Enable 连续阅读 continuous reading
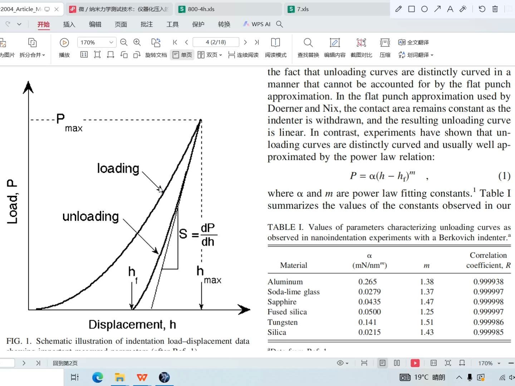The image size is (515, 386). tap(243, 55)
